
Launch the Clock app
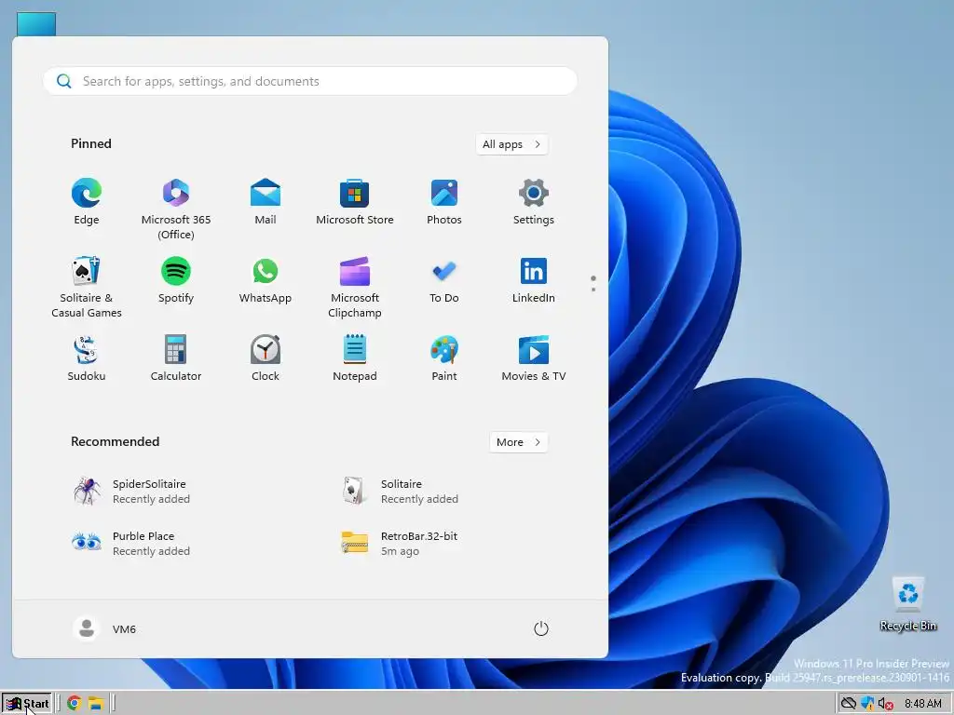[266, 358]
